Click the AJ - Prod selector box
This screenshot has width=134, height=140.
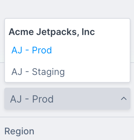(x=67, y=99)
